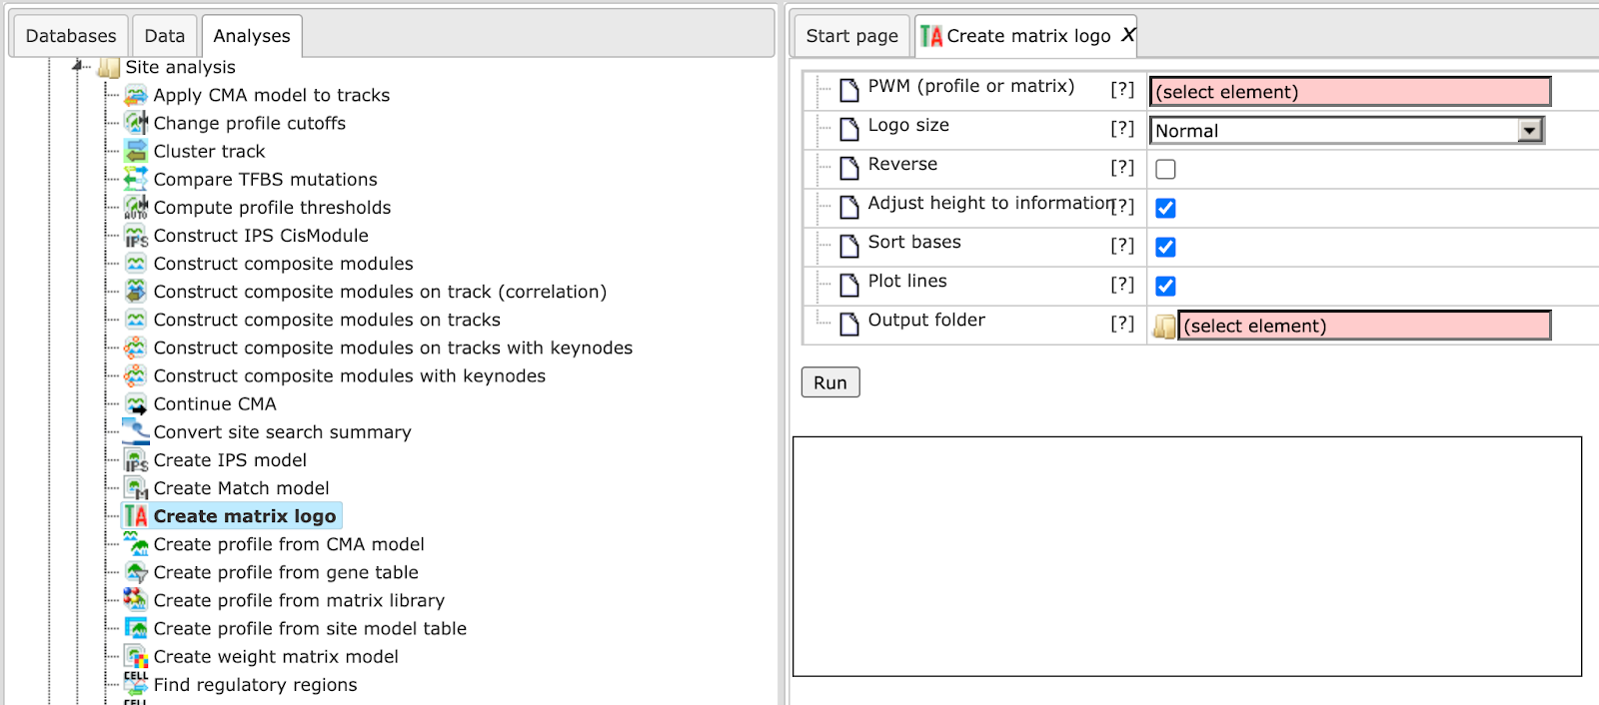
Task: Click the Convert site search summary icon
Action: click(136, 431)
